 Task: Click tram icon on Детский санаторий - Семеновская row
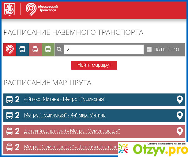[9, 131]
